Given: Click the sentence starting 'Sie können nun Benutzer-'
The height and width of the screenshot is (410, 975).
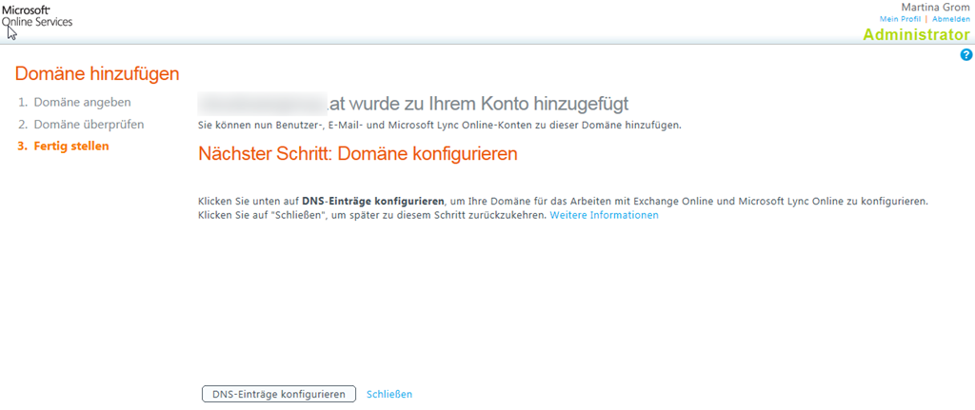Looking at the screenshot, I should click(x=440, y=125).
